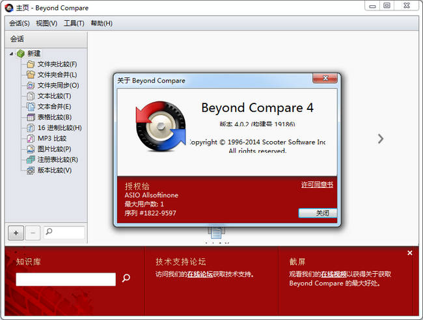
Task: Select 文本比较(T) in session tree
Action: (x=54, y=96)
